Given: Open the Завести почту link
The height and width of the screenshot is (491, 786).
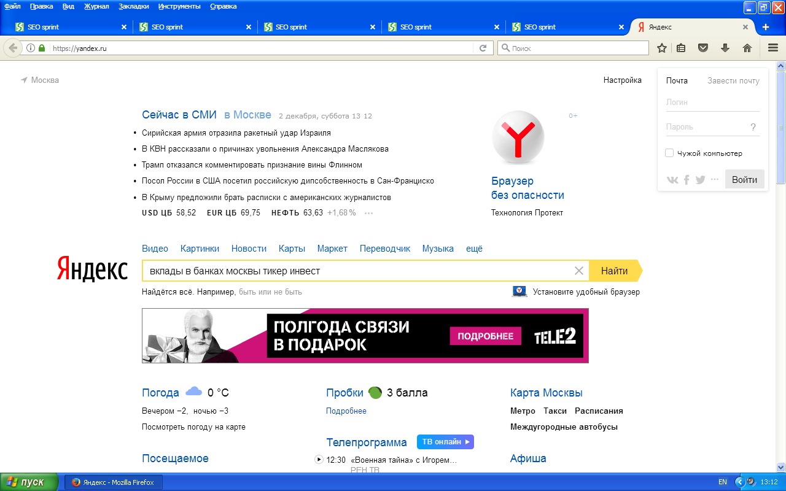Looking at the screenshot, I should coord(733,80).
